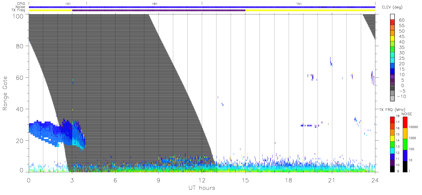
Task: Select the "6" tick on the UT hours axis
Action: tap(115, 180)
